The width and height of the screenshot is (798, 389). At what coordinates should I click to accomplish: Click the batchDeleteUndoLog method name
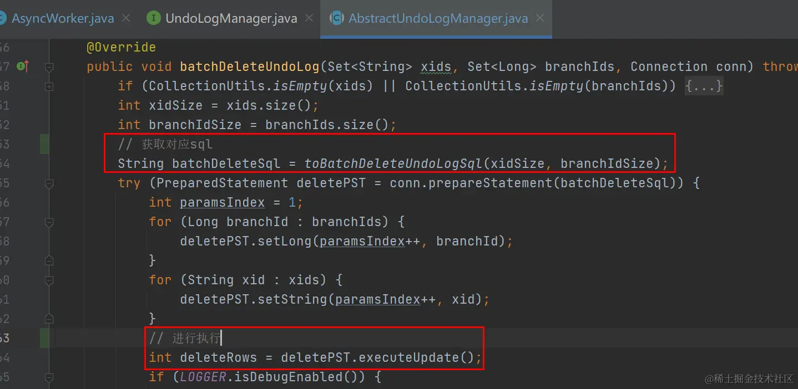point(250,66)
